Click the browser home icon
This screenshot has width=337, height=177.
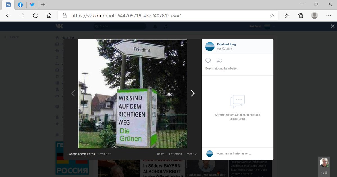point(49,15)
